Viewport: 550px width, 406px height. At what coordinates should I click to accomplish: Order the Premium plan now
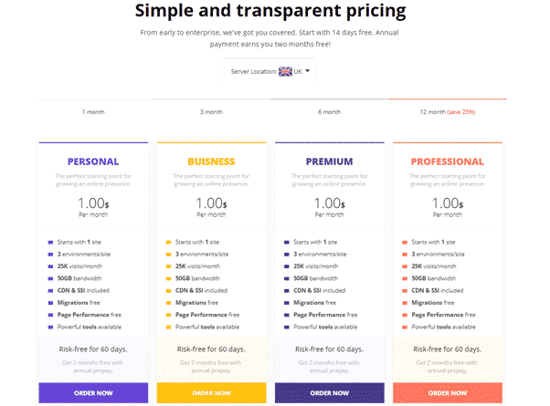329,393
